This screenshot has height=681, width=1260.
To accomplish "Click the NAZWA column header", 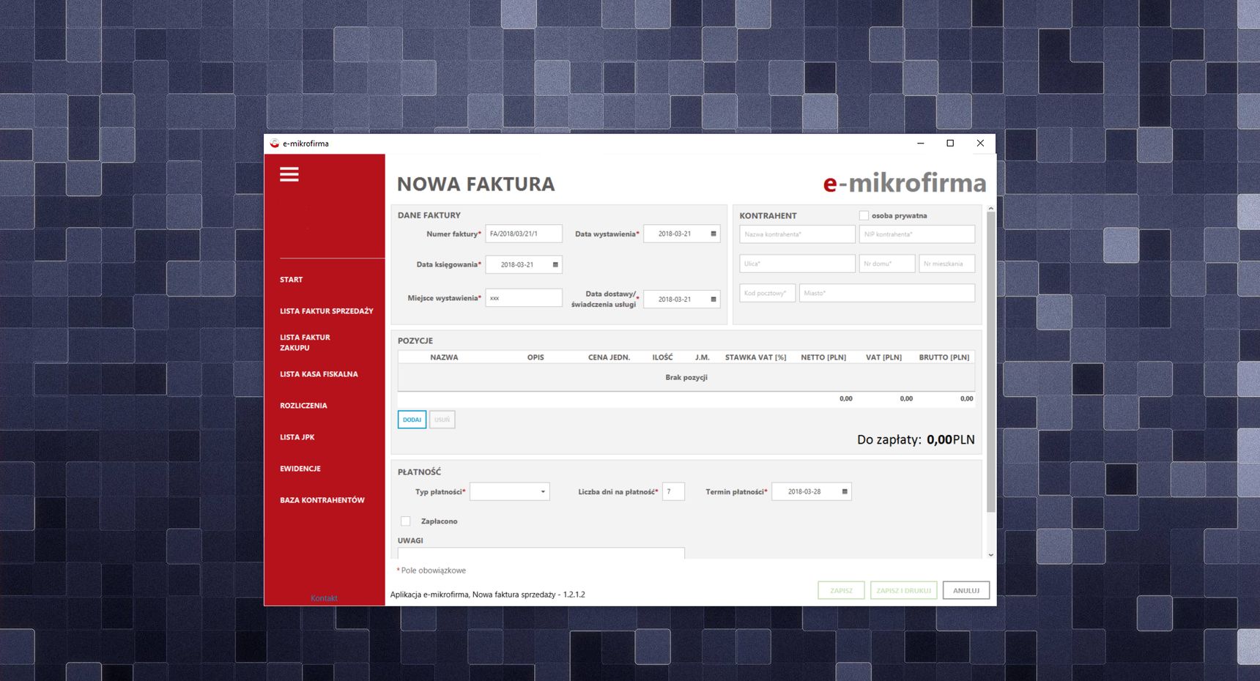I will pyautogui.click(x=444, y=357).
